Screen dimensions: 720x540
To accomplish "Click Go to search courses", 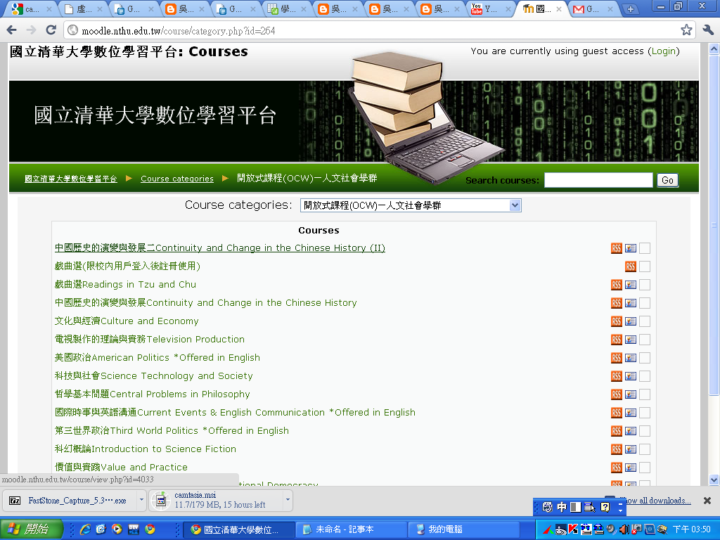I will [667, 181].
